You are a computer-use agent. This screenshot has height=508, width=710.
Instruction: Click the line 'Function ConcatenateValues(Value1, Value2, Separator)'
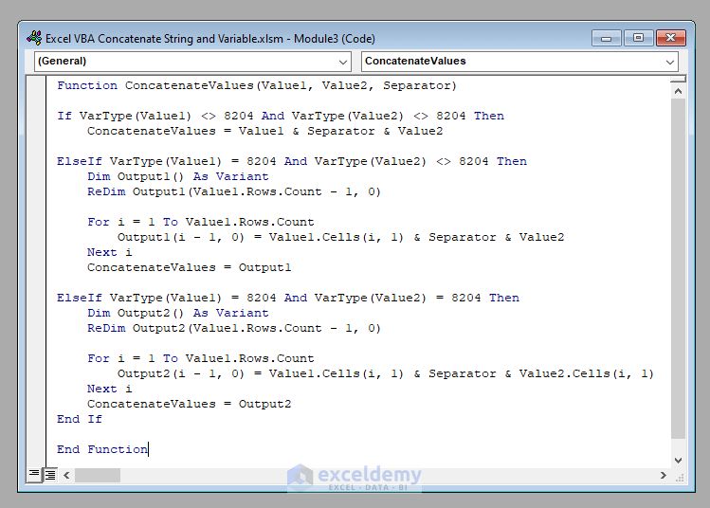click(x=257, y=85)
